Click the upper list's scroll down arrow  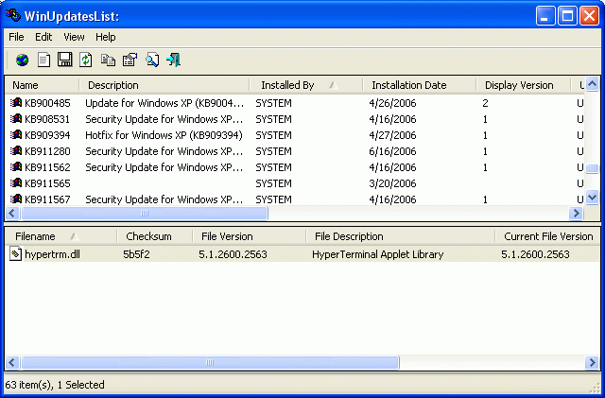pyautogui.click(x=593, y=198)
